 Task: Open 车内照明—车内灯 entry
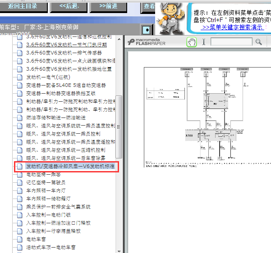click(x=46, y=191)
